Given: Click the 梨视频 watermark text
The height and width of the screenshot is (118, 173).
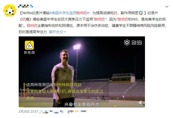Looking at the screenshot, I should pyautogui.click(x=29, y=53).
